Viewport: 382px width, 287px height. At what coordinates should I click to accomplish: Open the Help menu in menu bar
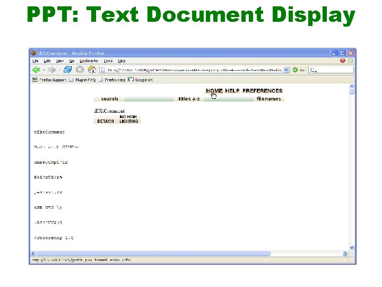coord(121,61)
